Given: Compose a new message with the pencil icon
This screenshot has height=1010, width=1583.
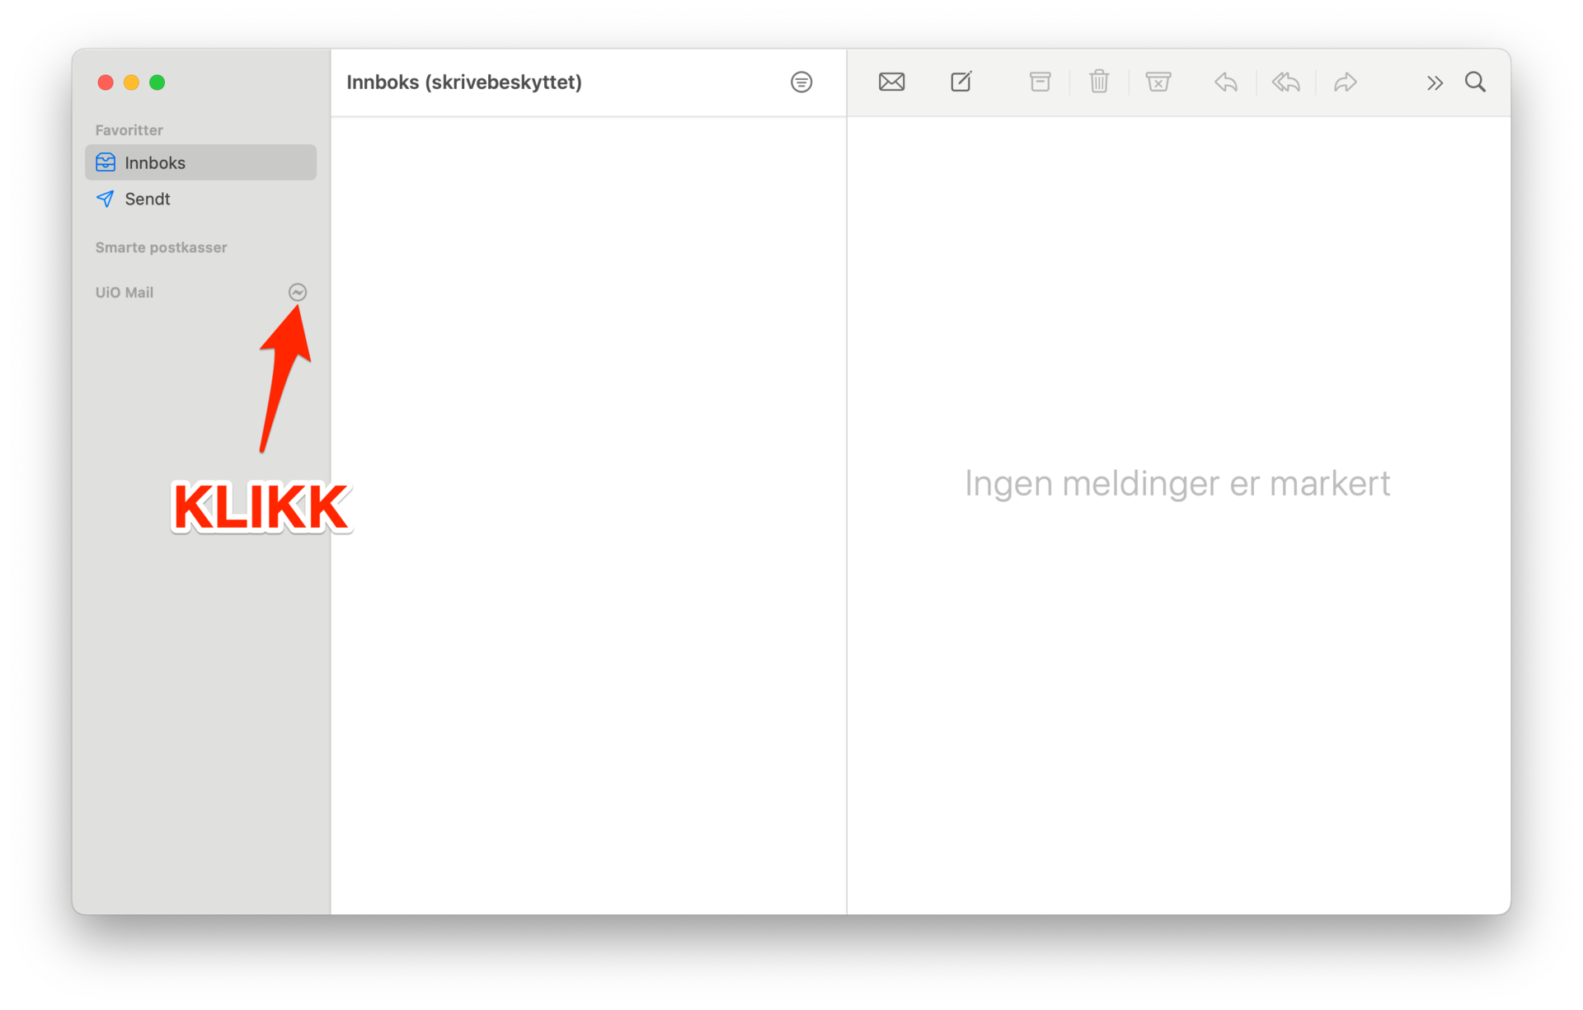Looking at the screenshot, I should (961, 82).
